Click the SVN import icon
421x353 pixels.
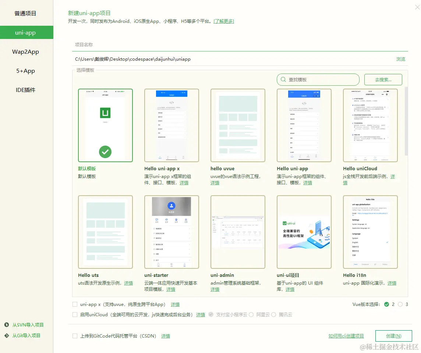(x=7, y=325)
